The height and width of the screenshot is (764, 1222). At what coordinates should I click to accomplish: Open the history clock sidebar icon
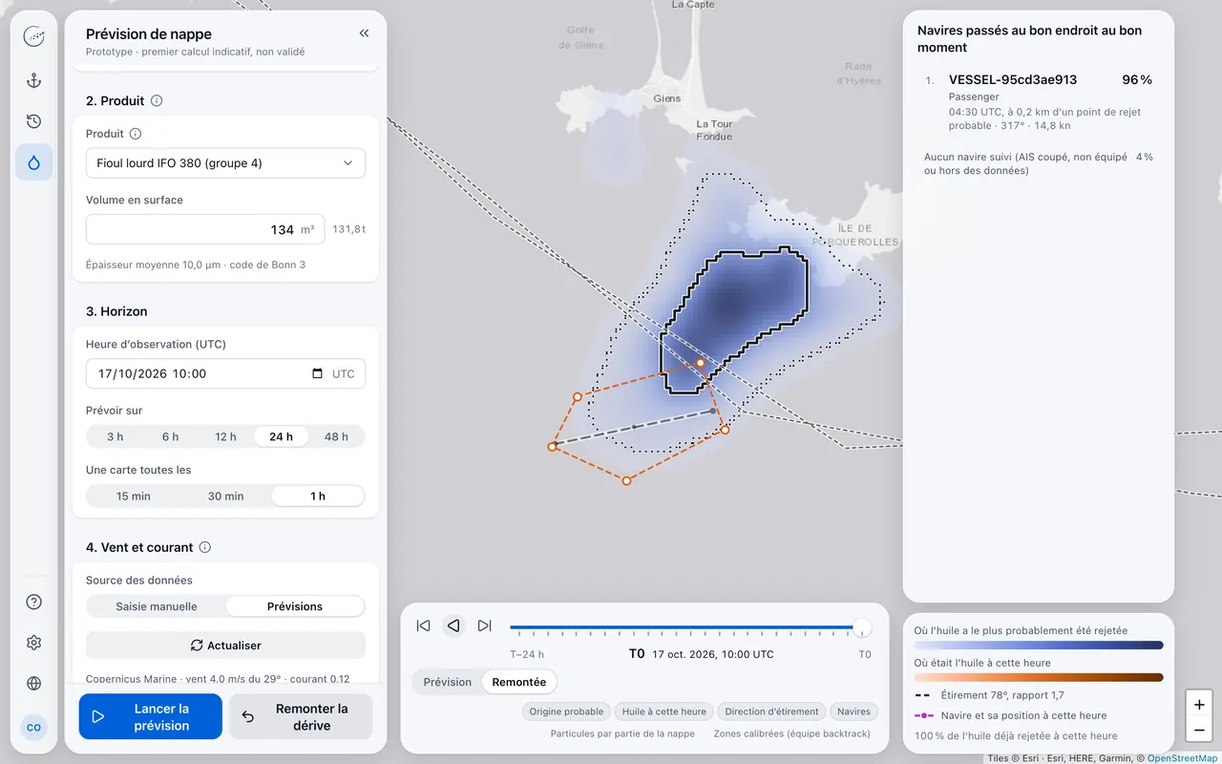tap(33, 121)
